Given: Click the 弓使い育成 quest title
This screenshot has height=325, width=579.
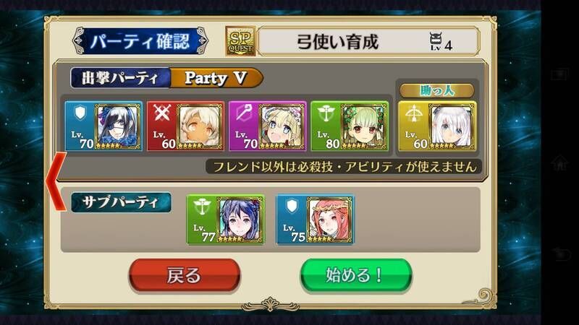Looking at the screenshot, I should pyautogui.click(x=338, y=42).
